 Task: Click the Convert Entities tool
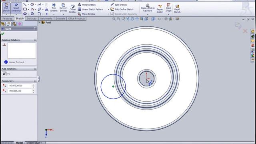63,8
